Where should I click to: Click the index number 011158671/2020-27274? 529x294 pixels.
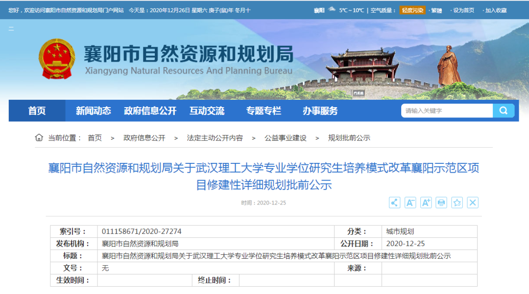(x=142, y=232)
